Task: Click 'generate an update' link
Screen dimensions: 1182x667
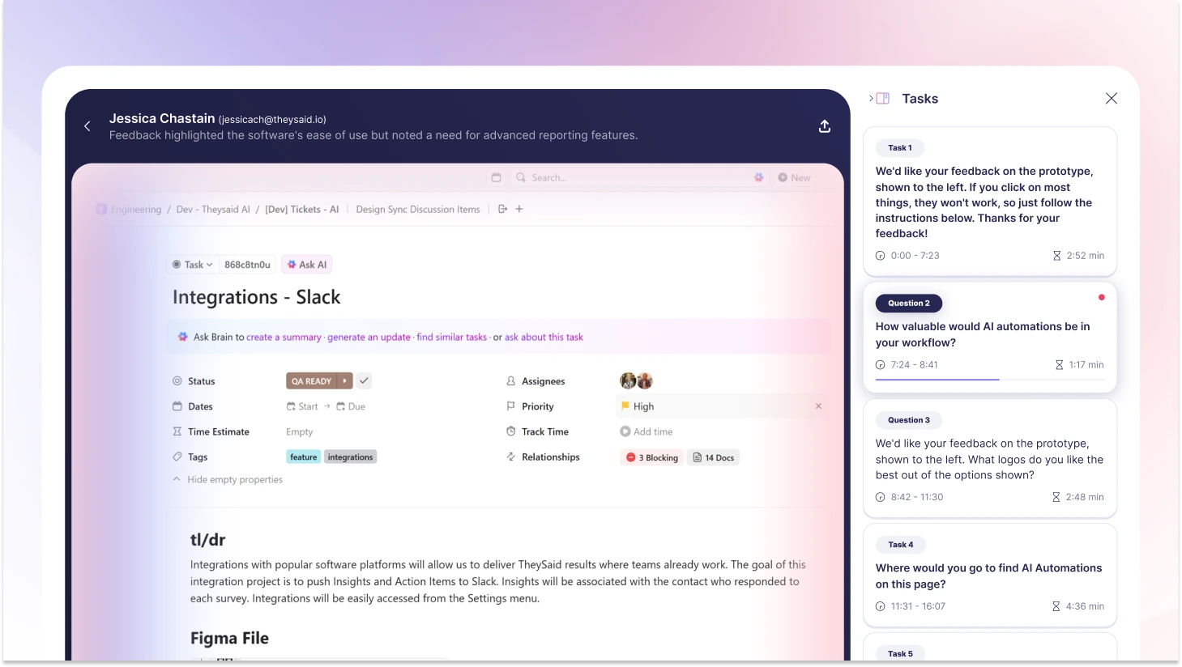Action: tap(369, 337)
